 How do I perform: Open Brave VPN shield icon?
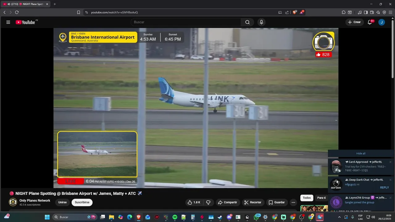[x=384, y=12]
